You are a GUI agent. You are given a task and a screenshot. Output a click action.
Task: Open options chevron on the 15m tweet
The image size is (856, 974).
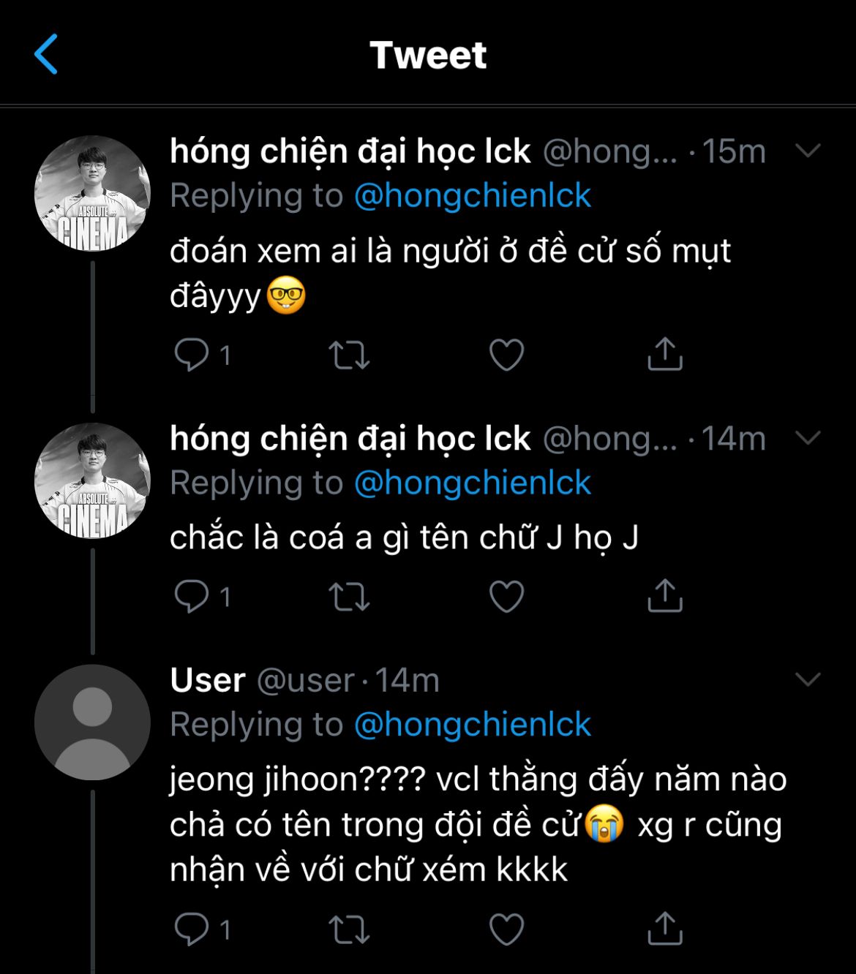(x=808, y=151)
